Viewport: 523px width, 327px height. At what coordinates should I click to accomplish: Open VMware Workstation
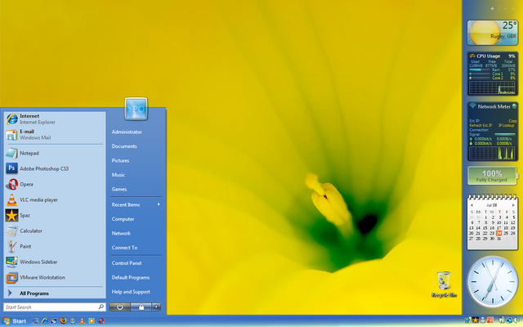click(55, 277)
